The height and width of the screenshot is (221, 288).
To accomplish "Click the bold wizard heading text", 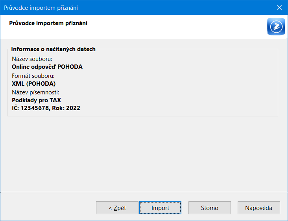I will pos(48,23).
